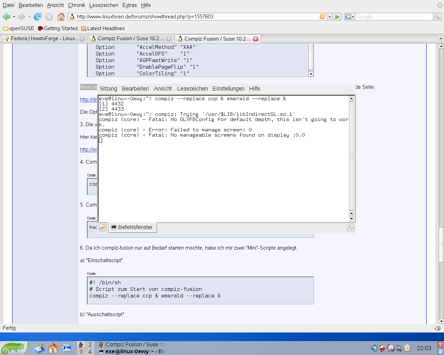Switch to the Fedora HowtoForge tab
Screen dimensions: 444x355
(x=44, y=38)
